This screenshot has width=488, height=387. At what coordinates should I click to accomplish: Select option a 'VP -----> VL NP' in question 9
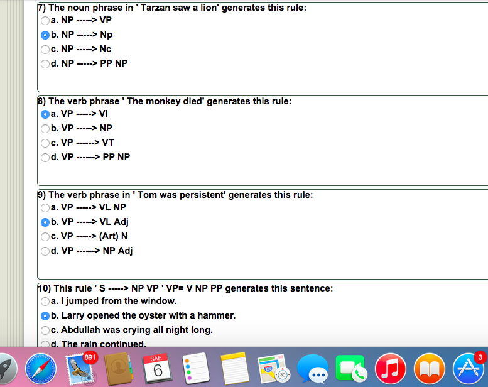point(45,208)
